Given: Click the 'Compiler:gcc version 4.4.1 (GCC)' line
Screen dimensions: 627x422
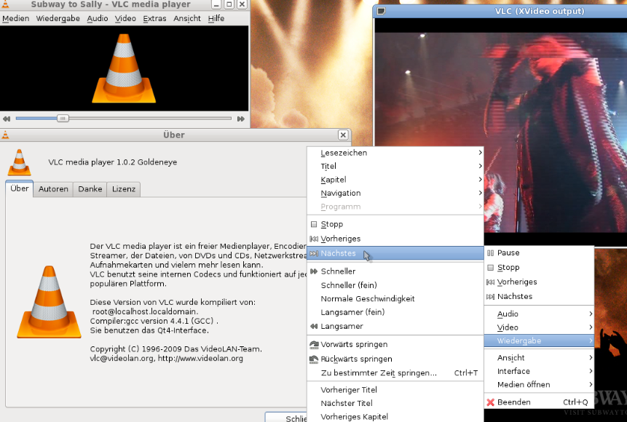Looking at the screenshot, I should coord(154,321).
